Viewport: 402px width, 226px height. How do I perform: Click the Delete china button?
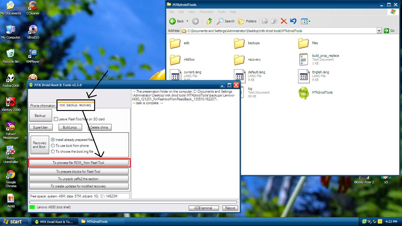pos(99,127)
